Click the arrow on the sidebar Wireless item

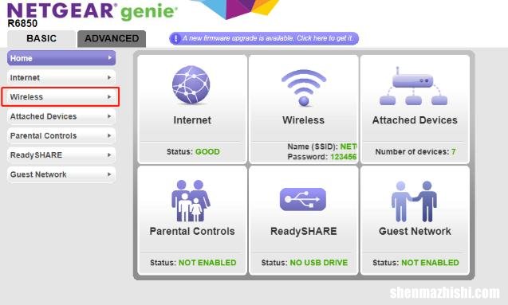coord(109,97)
